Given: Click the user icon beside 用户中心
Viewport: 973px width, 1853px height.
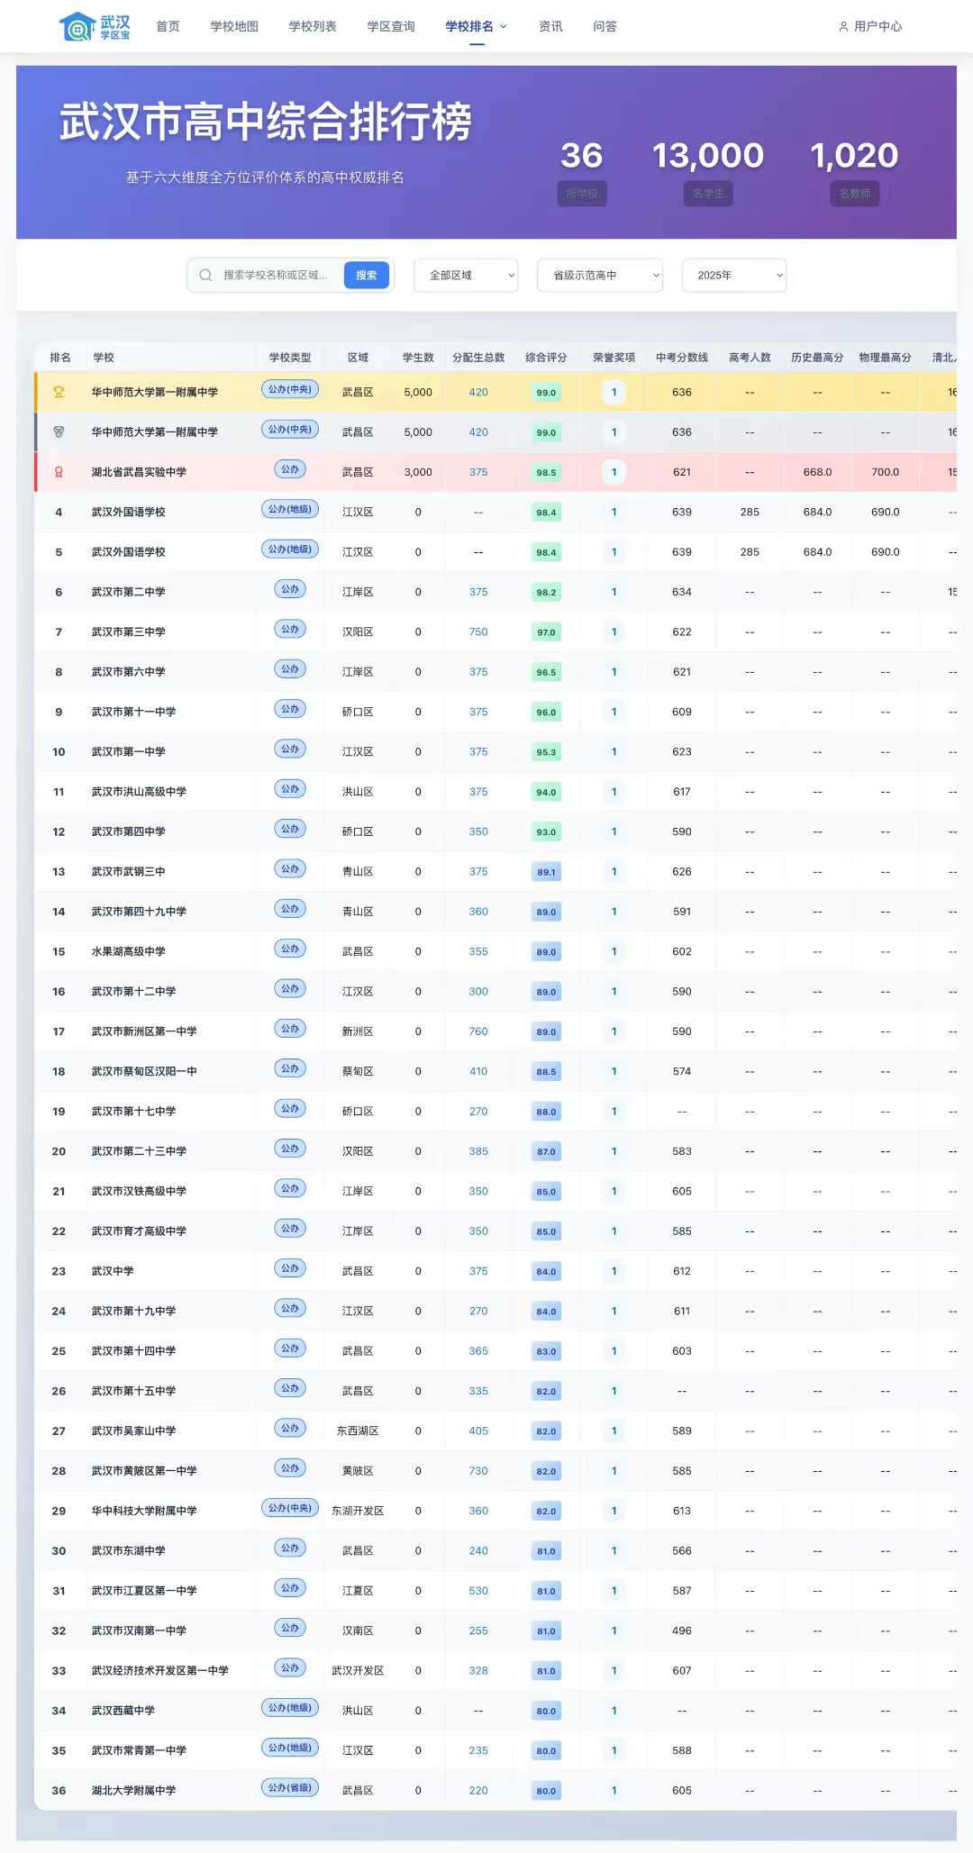Looking at the screenshot, I should pos(843,27).
